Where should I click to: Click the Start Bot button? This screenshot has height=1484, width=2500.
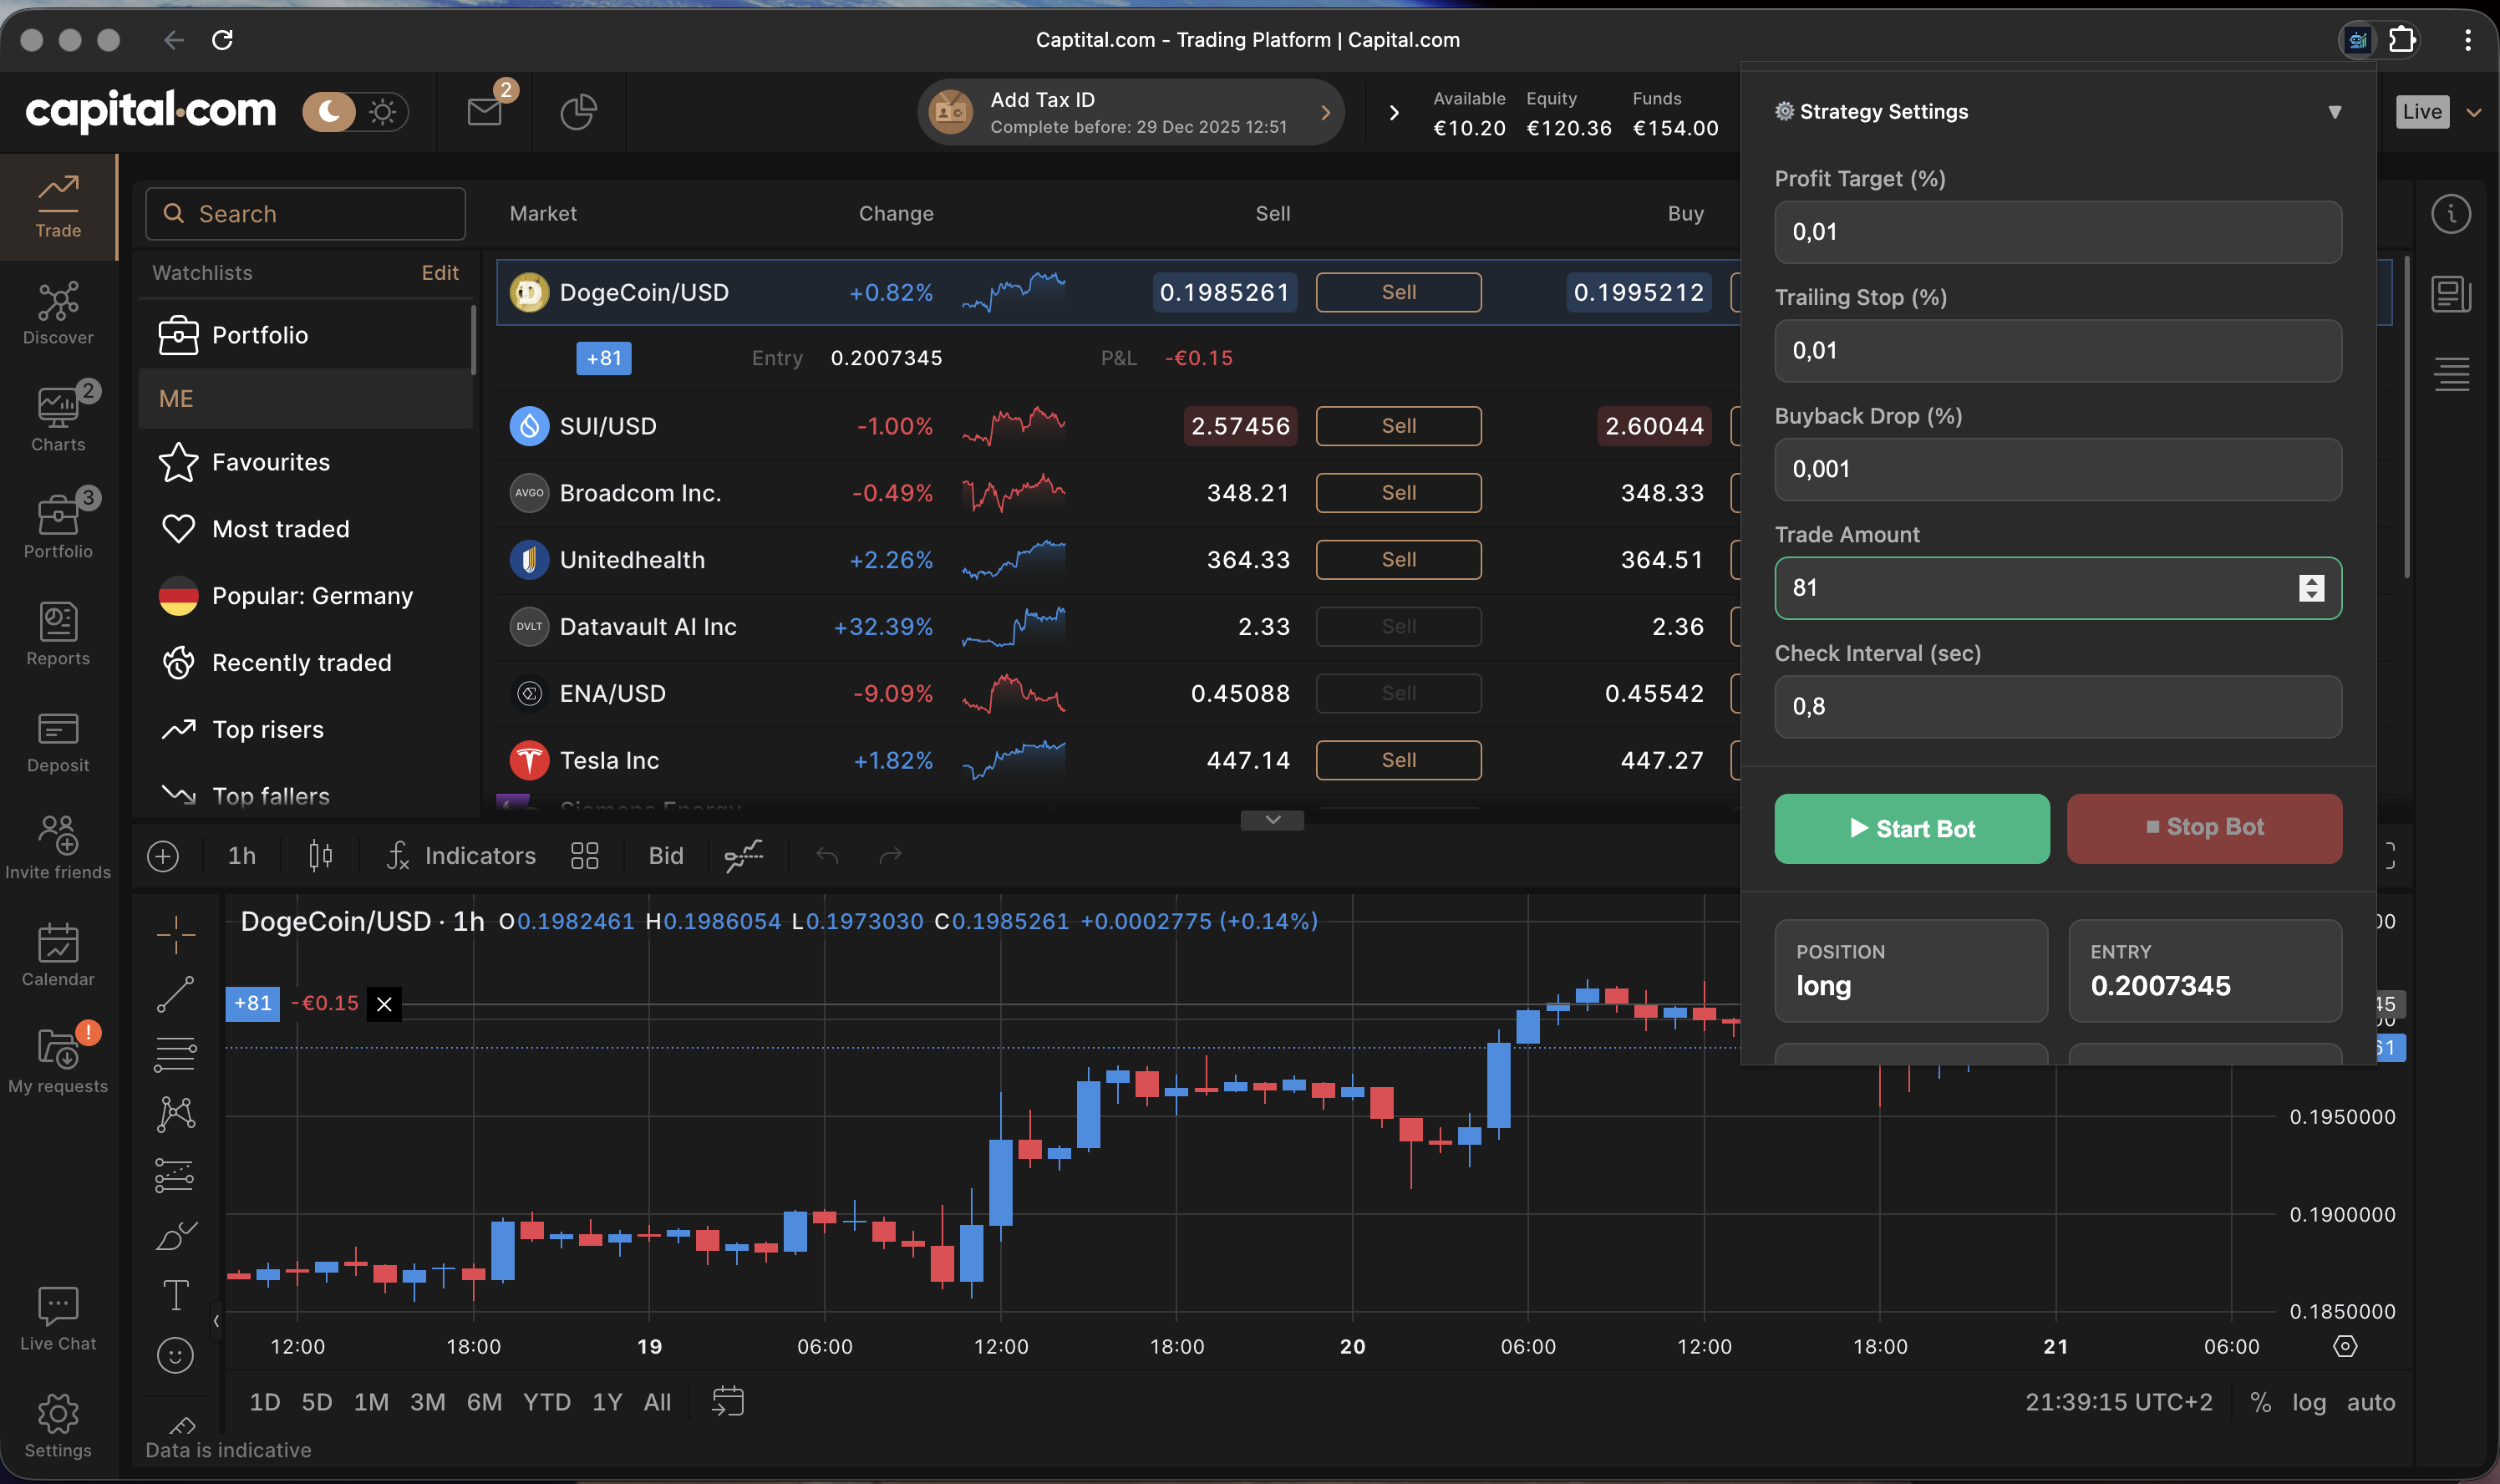pos(1910,828)
